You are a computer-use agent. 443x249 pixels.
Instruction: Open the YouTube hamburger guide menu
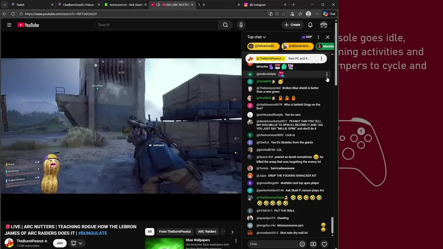pos(9,25)
